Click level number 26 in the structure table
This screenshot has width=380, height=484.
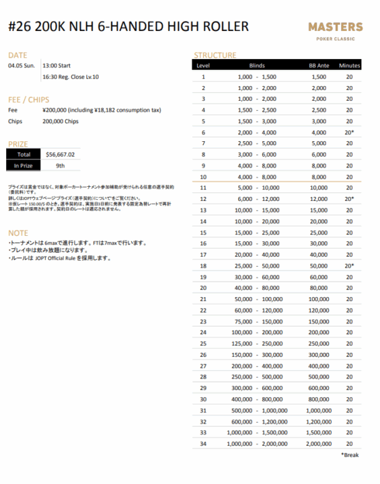tap(203, 355)
